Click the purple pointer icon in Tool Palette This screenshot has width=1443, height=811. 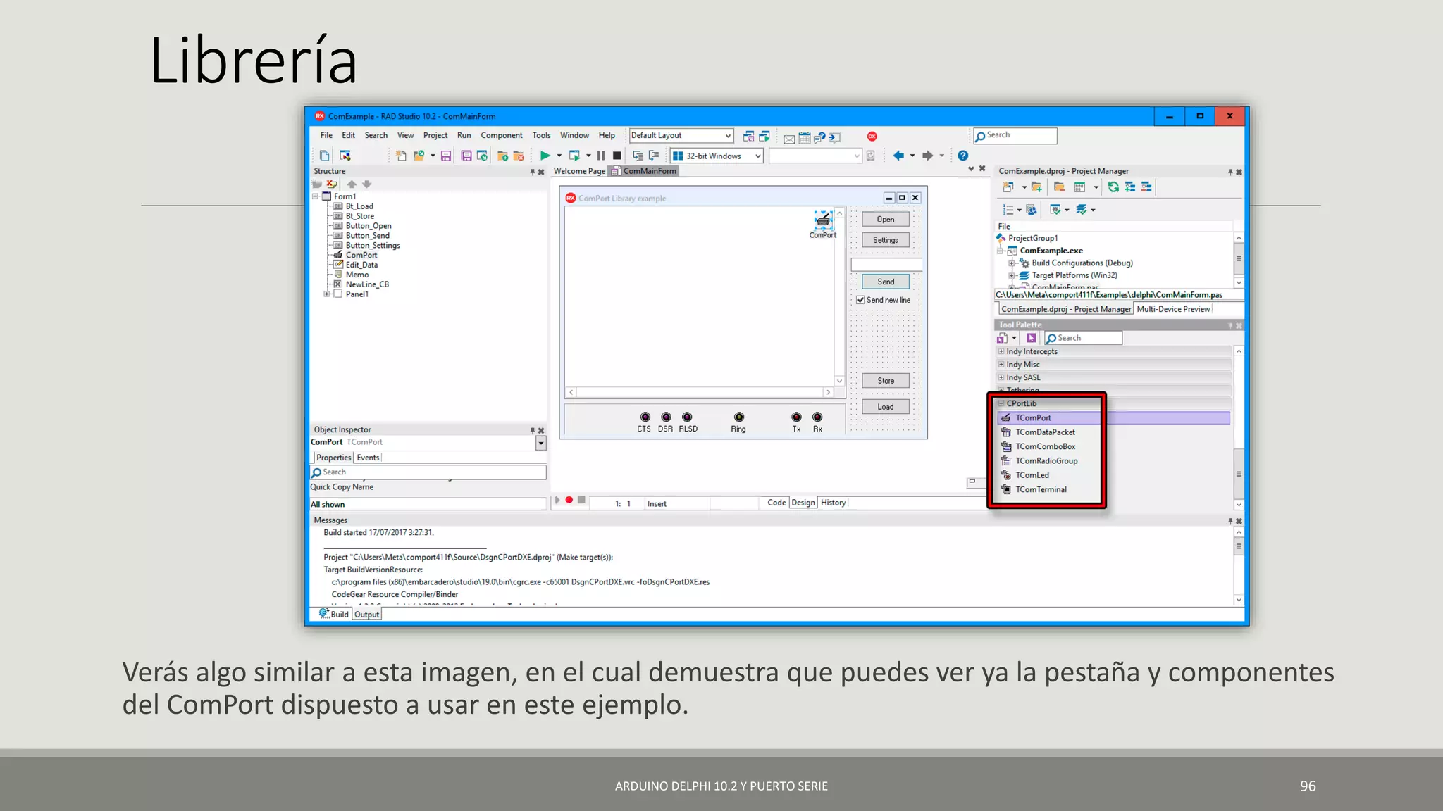1032,339
